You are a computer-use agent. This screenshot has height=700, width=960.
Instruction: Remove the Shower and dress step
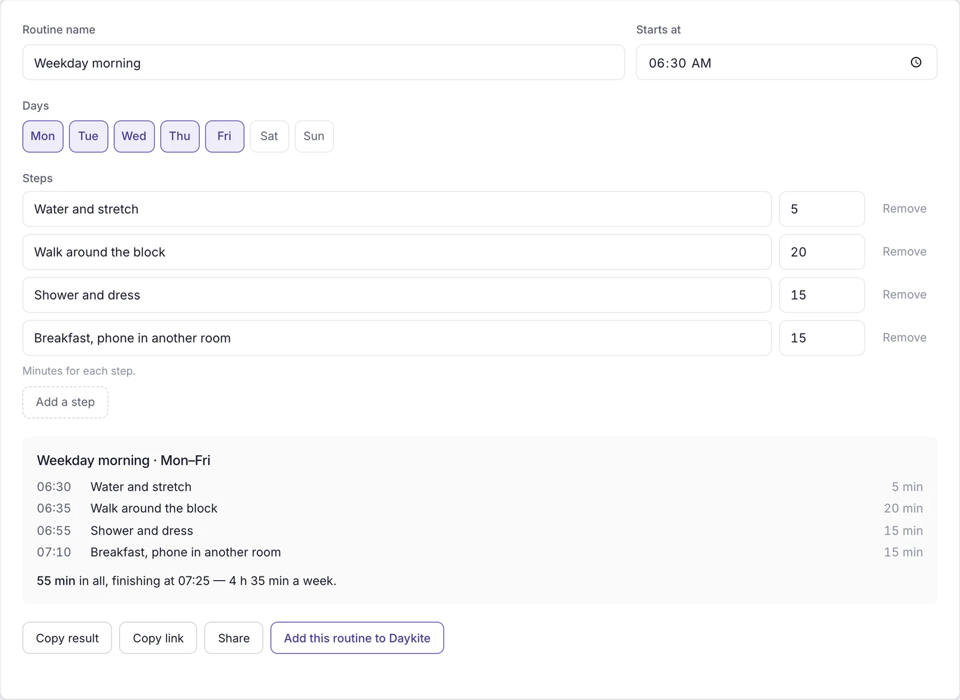tap(904, 295)
